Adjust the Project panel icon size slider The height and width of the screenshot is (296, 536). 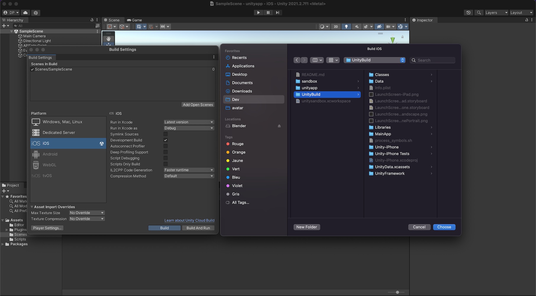(x=397, y=292)
